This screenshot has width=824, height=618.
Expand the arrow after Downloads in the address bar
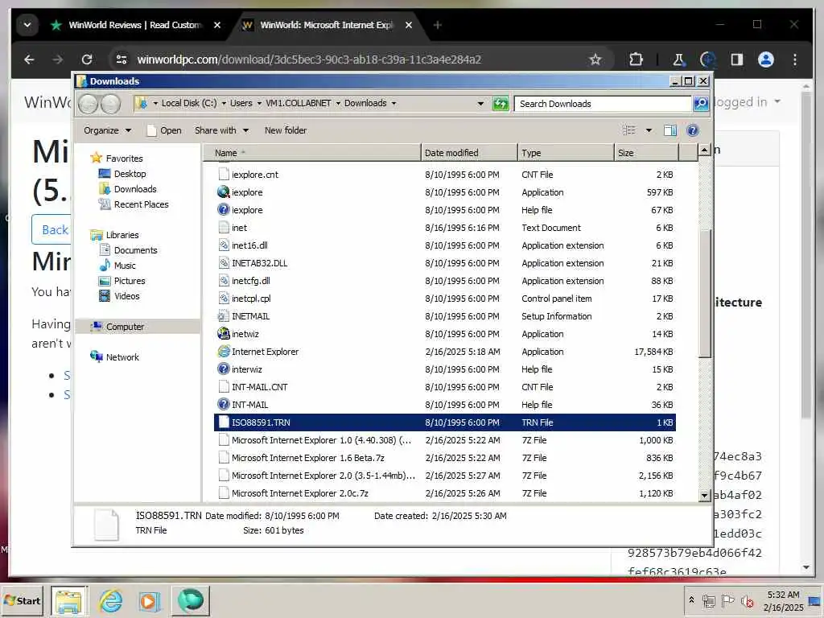point(393,103)
